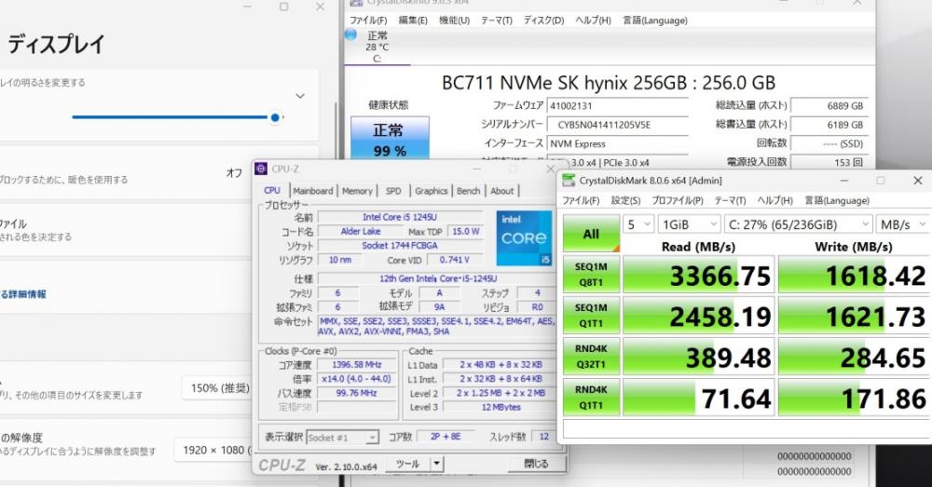The width and height of the screenshot is (932, 487).
Task: Switch to Graphics tab in CPU-Z
Action: (431, 191)
